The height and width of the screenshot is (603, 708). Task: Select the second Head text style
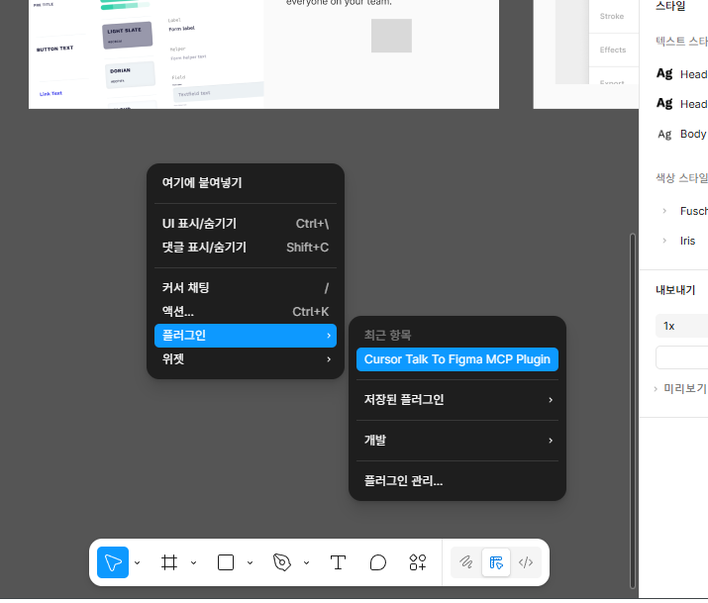click(x=682, y=104)
